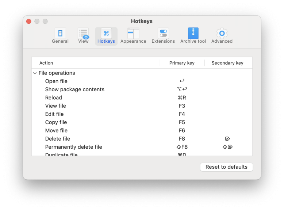Click the F8 primary key for Delete file

[x=182, y=139]
